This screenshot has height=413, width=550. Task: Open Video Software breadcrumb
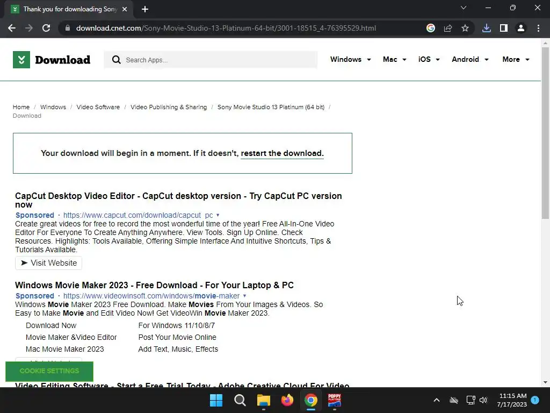(x=98, y=107)
